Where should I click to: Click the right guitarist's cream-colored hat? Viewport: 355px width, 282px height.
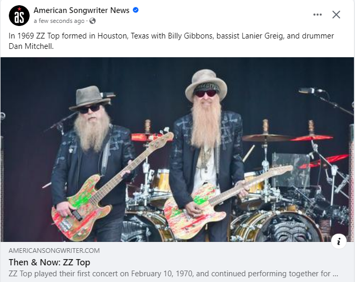pos(206,84)
